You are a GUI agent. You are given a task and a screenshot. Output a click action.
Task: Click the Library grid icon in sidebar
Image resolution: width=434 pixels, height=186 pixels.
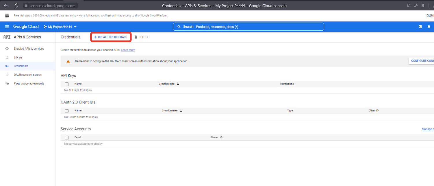pyautogui.click(x=7, y=57)
